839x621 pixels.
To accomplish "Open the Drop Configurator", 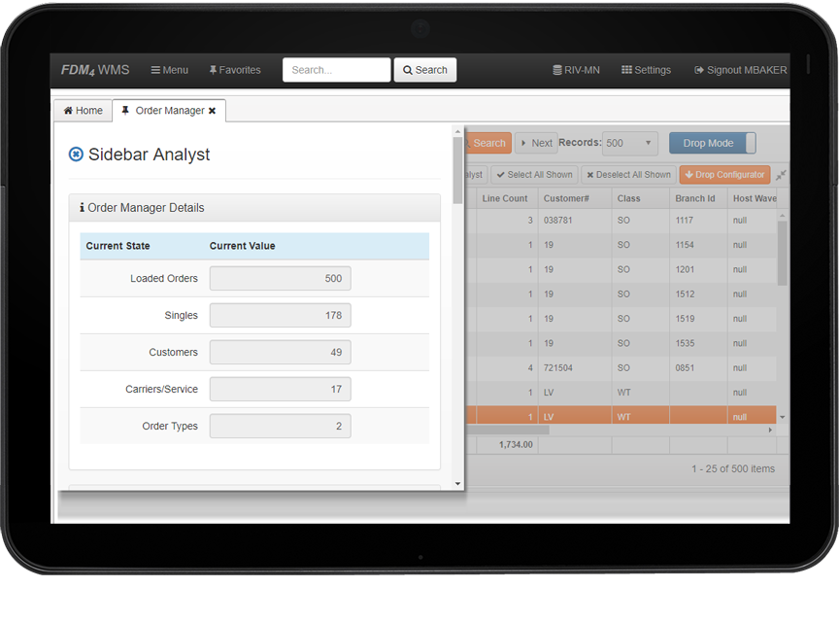I will pos(723,175).
